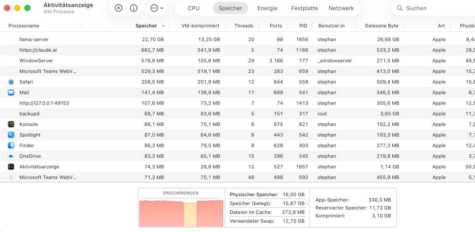This screenshot has height=232, width=475.
Task: Click the Safari compass icon
Action: point(11,82)
